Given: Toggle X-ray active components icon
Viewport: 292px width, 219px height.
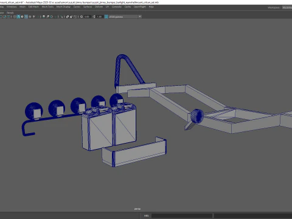Looking at the screenshot, I should tap(71, 16).
